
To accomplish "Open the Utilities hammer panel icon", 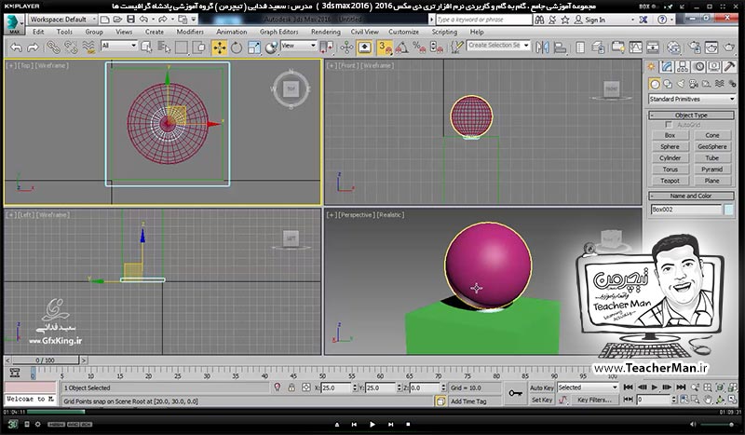I will (x=729, y=66).
